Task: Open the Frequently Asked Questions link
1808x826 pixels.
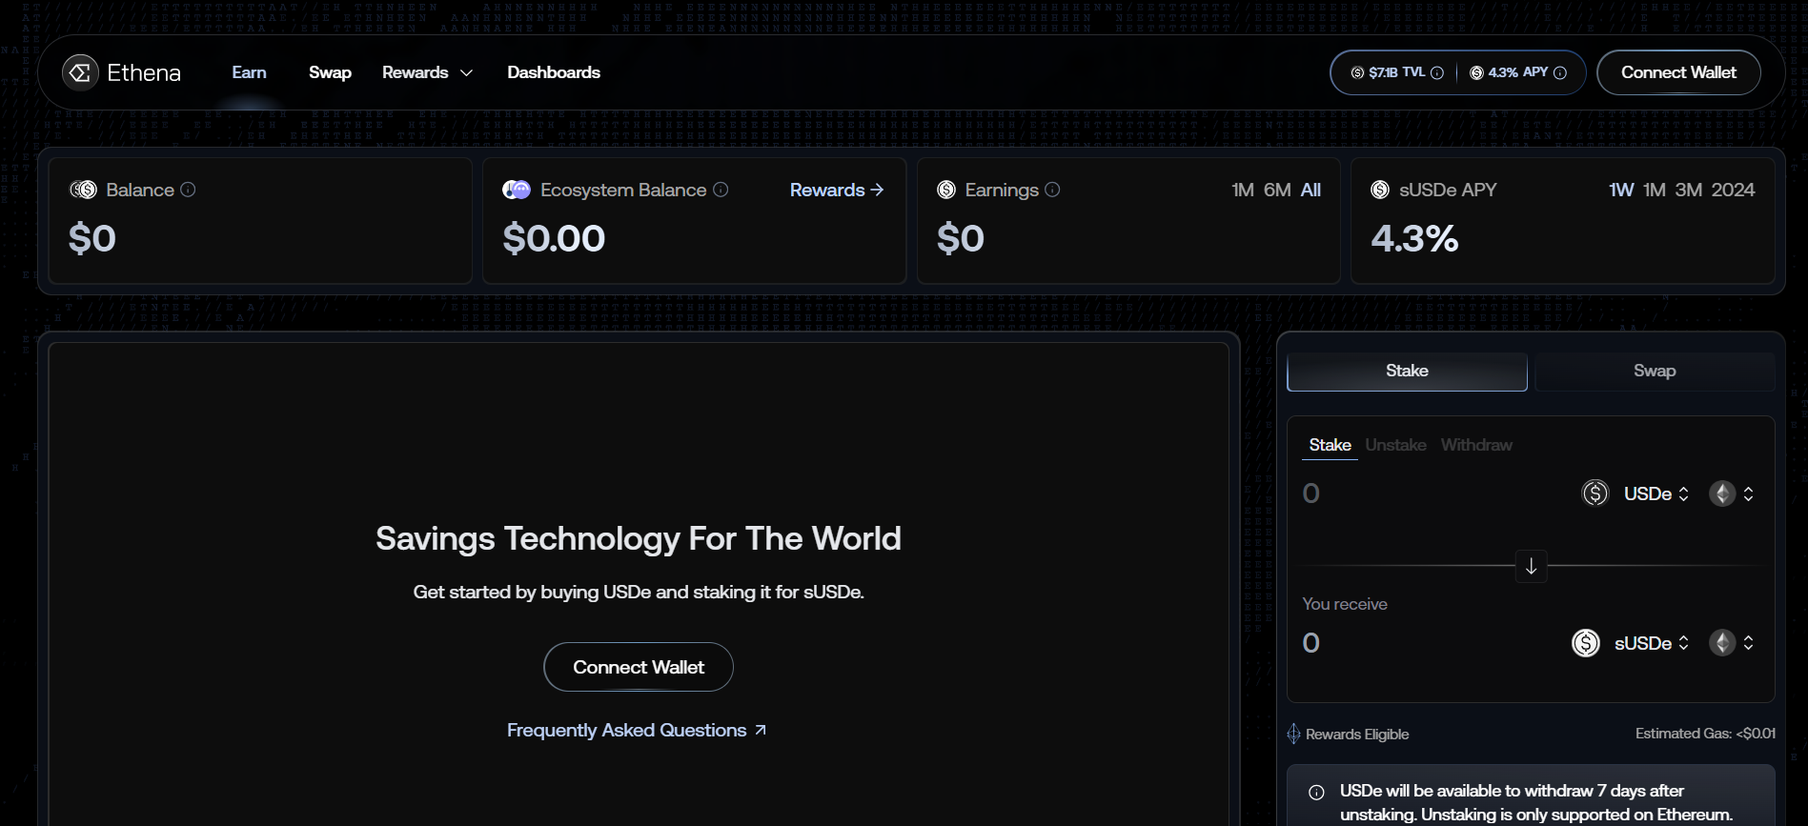Action: click(x=637, y=730)
